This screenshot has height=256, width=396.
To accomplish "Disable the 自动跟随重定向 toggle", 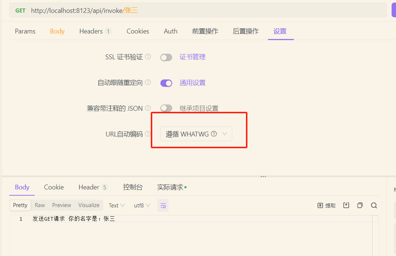I will [166, 83].
